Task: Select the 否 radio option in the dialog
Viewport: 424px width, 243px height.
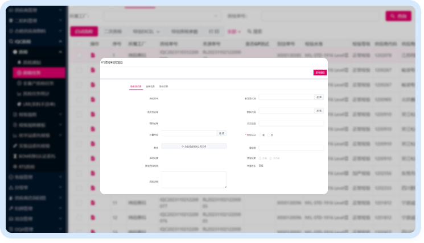Action: click(x=269, y=135)
